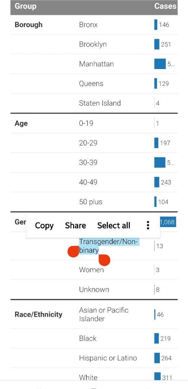Tap the Race/Ethnicity group label
This screenshot has width=188, height=389.
(x=39, y=314)
